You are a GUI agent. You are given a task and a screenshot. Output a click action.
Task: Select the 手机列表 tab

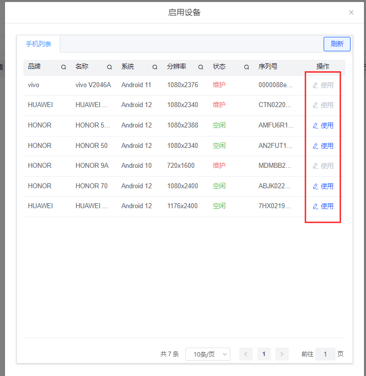click(x=38, y=44)
